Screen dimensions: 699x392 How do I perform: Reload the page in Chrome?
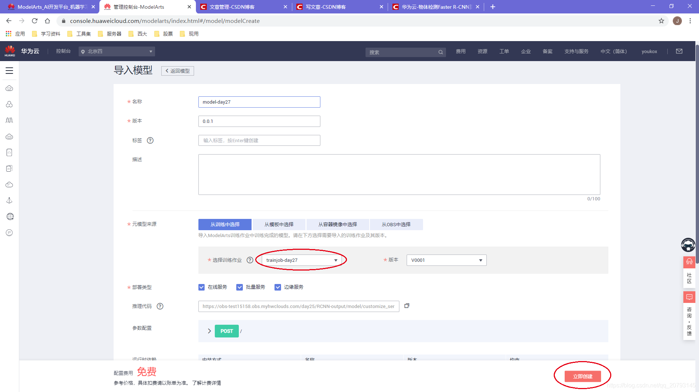35,21
